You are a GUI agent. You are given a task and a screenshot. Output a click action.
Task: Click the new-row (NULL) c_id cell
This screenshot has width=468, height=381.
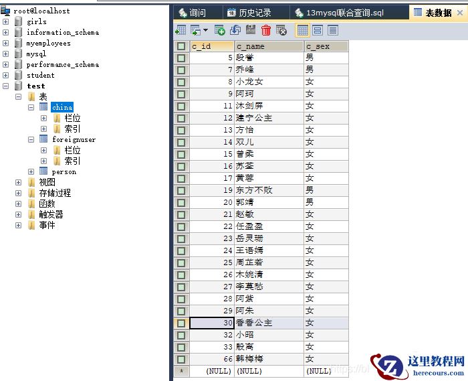click(x=212, y=371)
